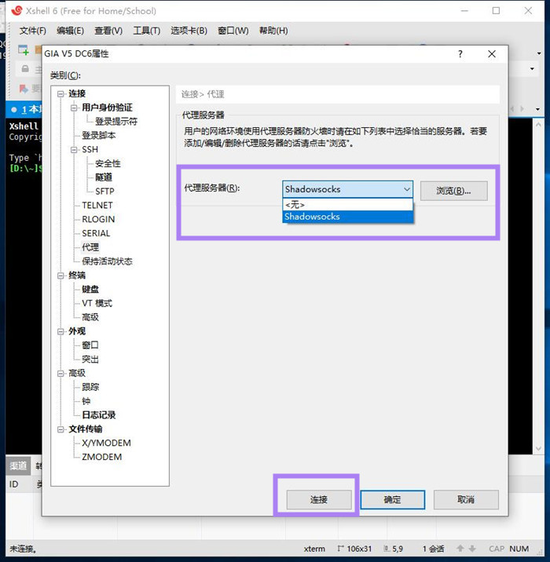Viewport: 550px width, 562px height.
Task: Click the xterm entry in the status bar
Action: click(314, 549)
